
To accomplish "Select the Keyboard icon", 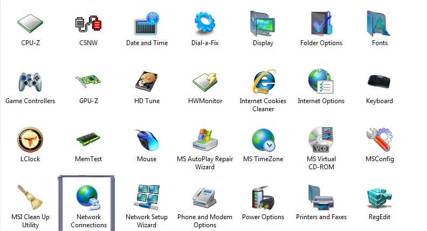I will tap(379, 82).
